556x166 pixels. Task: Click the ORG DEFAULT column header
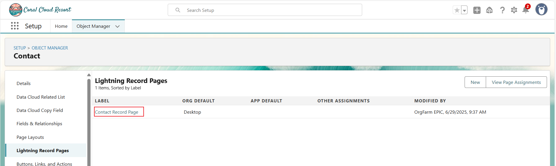point(198,101)
